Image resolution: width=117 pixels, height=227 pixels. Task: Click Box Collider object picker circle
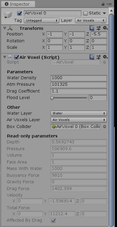click(x=105, y=127)
